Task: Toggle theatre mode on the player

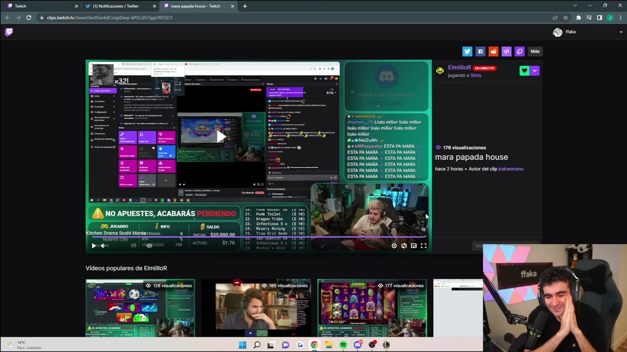Action: coord(414,246)
